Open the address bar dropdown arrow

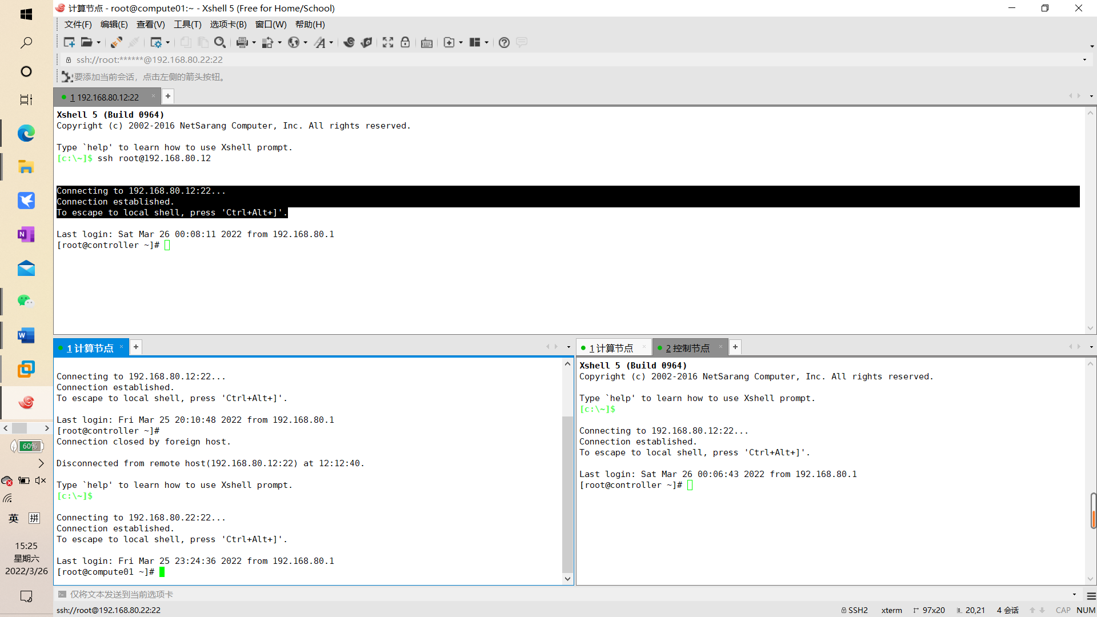point(1084,59)
